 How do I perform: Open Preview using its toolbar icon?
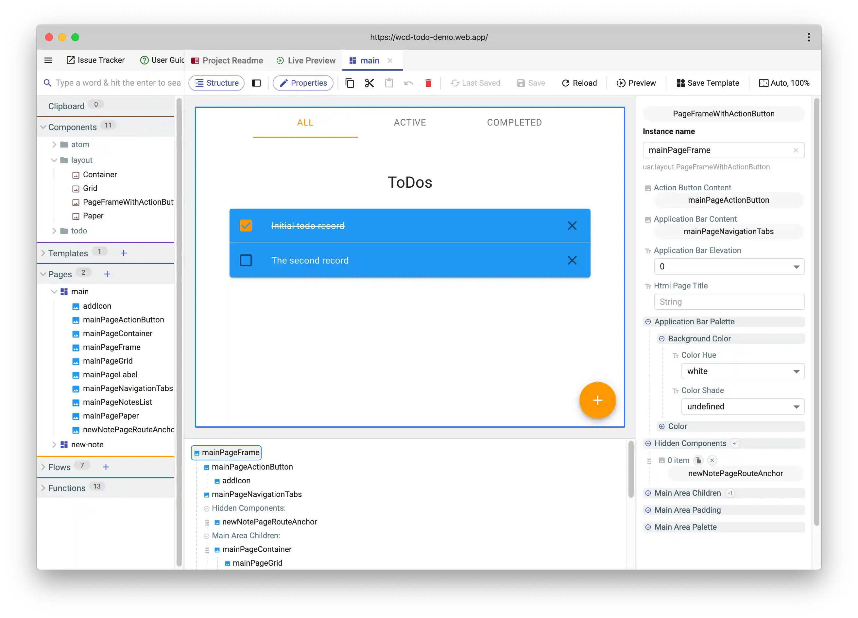click(x=621, y=83)
